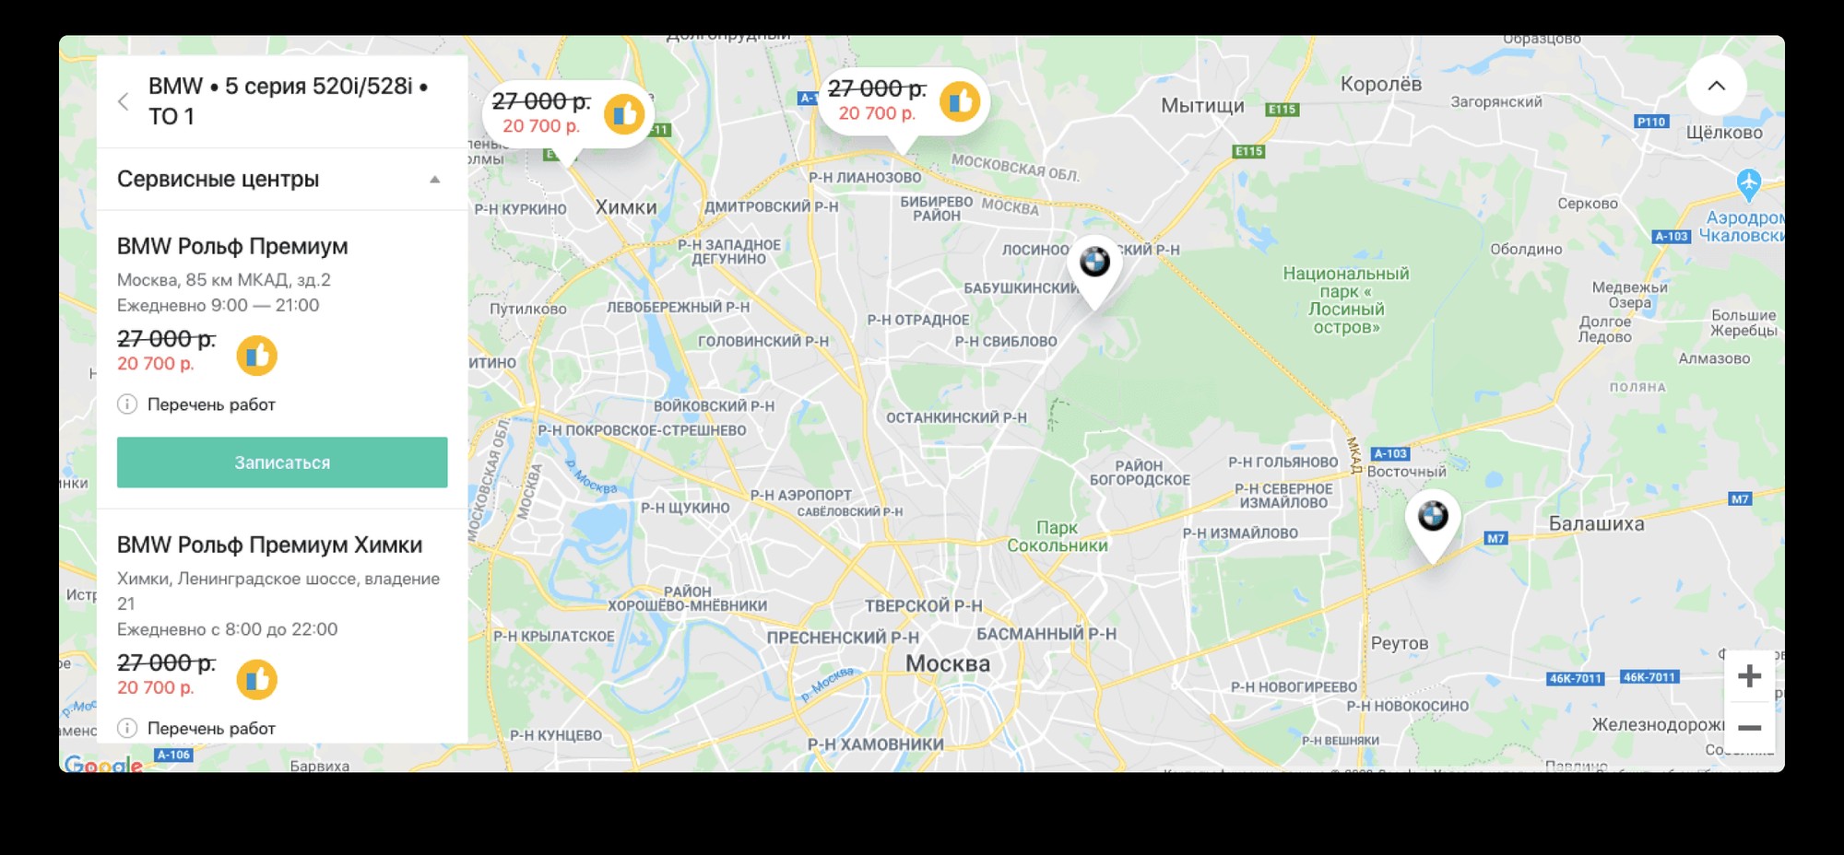Click the Москва city label on map
The image size is (1844, 855).
pos(947,663)
